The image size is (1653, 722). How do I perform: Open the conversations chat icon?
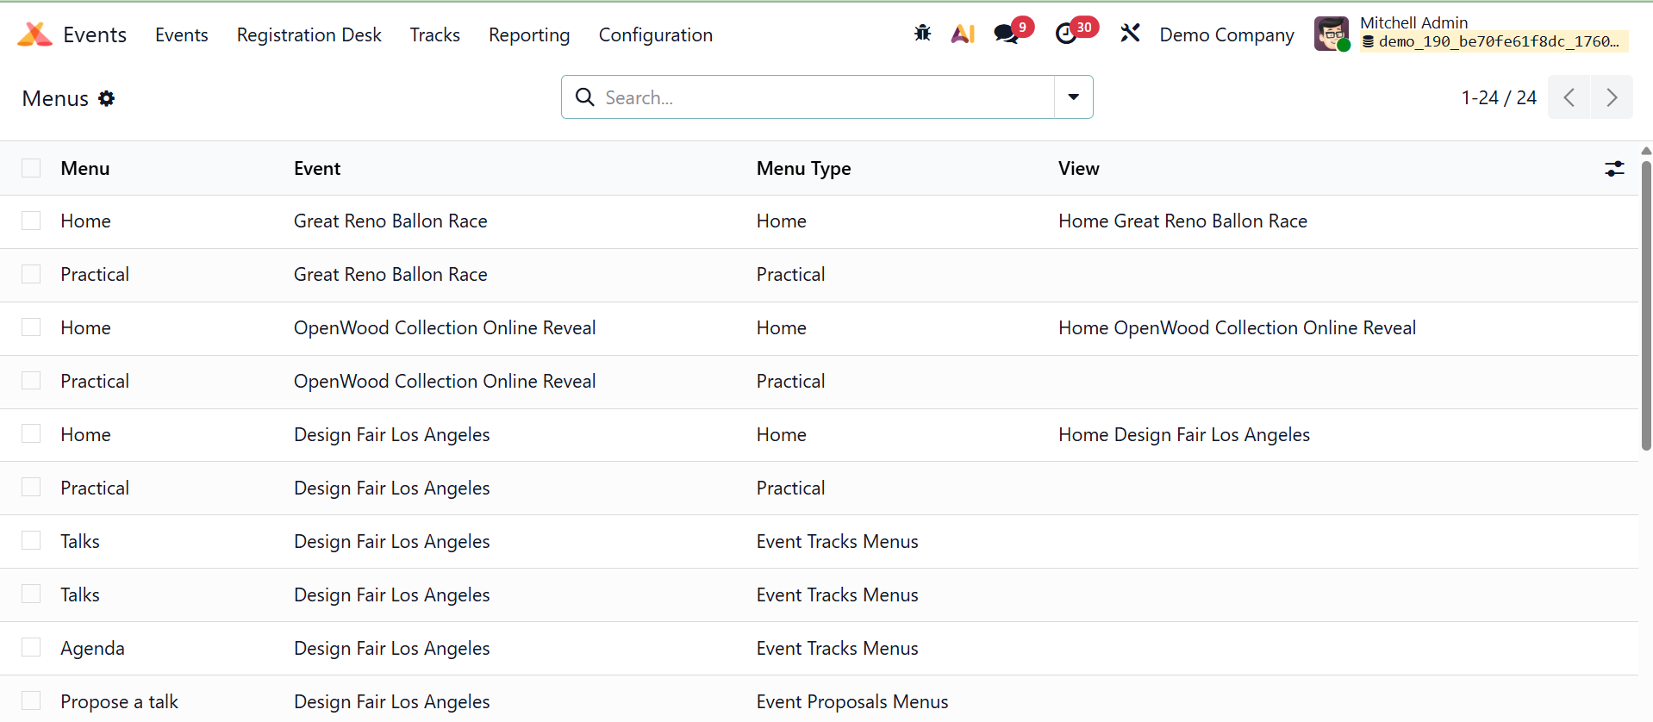[1005, 34]
